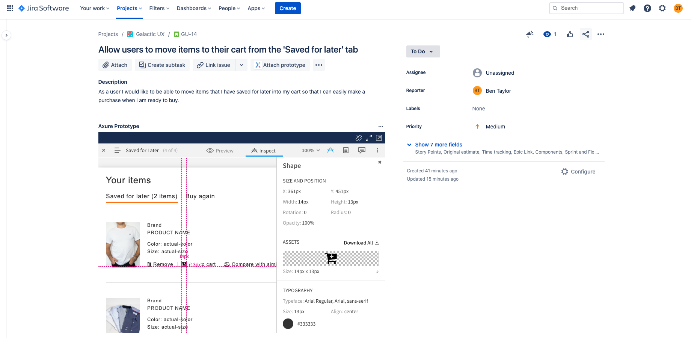Open the To Do status dropdown

(x=423, y=51)
